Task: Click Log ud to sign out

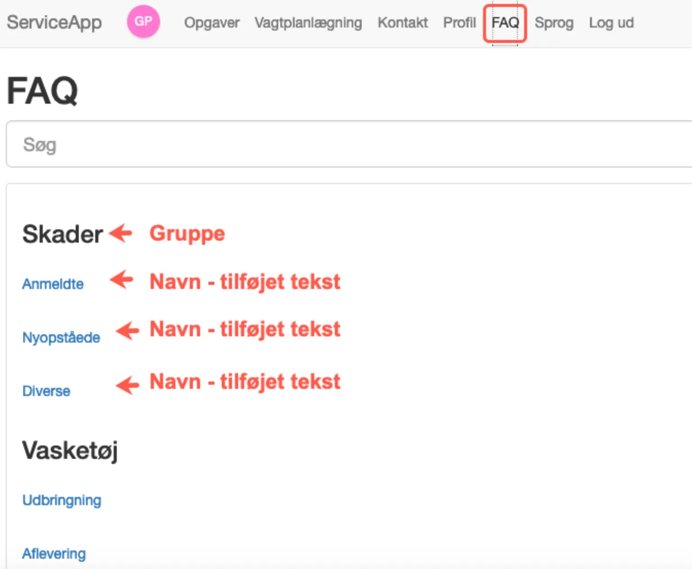Action: pos(611,23)
